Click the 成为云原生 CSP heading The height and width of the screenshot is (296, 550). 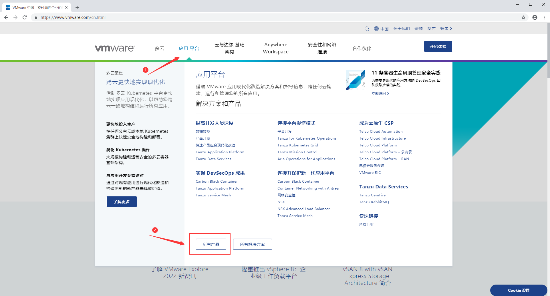coord(376,123)
